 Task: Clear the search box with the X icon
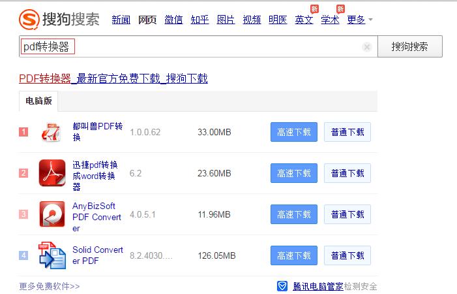[367, 46]
